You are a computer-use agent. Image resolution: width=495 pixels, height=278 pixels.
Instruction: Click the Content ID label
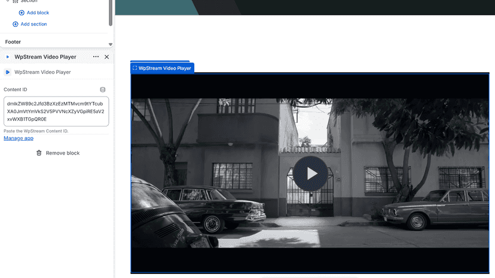[x=16, y=89]
